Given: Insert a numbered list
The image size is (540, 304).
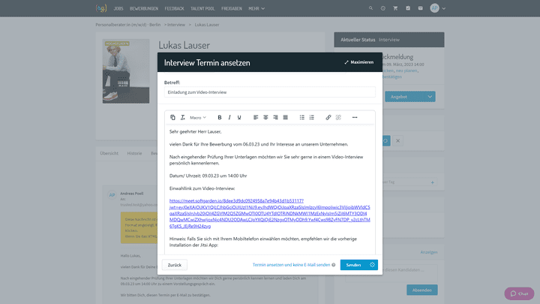Looking at the screenshot, I should [x=312, y=118].
